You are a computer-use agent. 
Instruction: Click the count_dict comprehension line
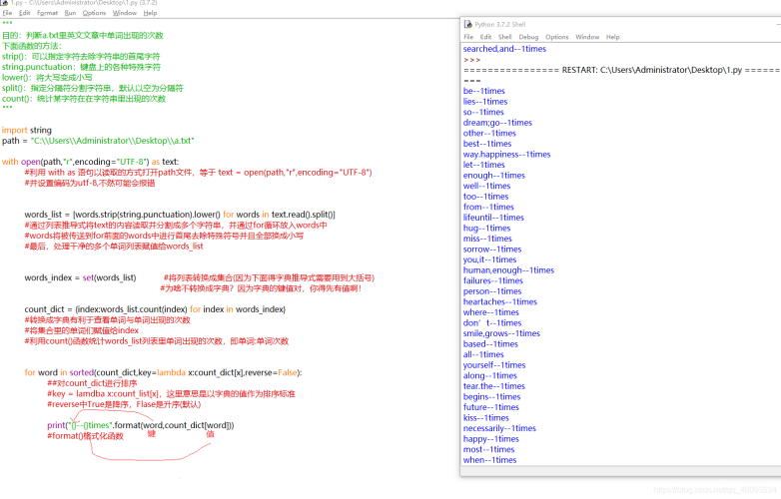155,309
